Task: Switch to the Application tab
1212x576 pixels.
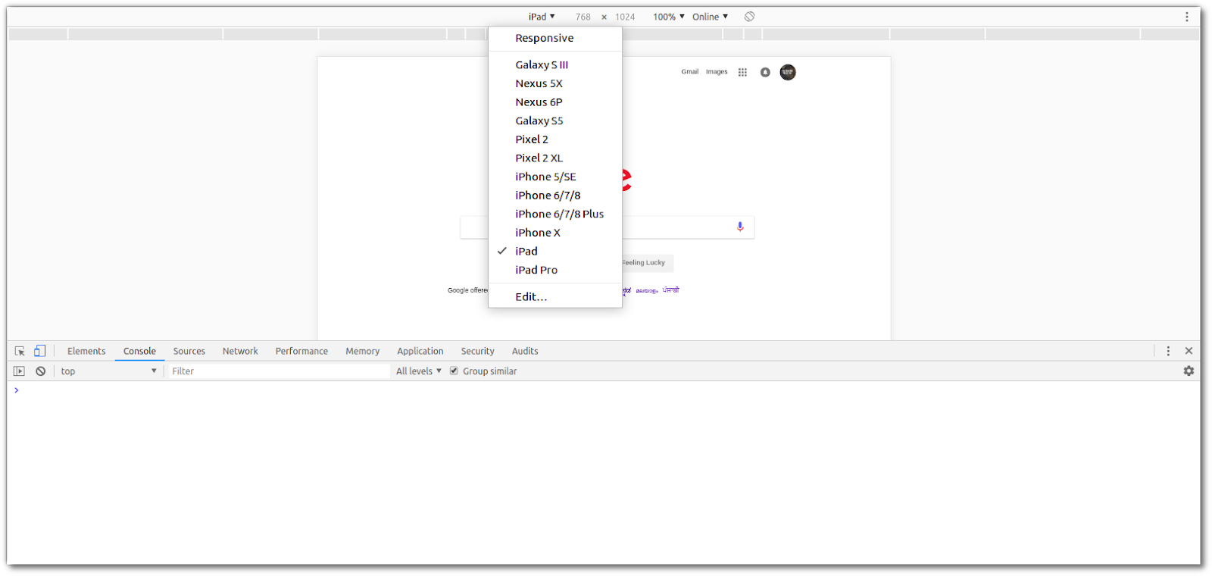Action: pos(420,351)
